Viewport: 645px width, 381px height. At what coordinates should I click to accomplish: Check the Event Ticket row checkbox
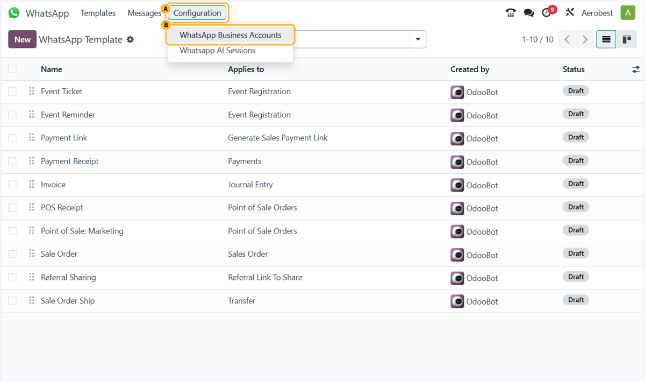[x=12, y=91]
